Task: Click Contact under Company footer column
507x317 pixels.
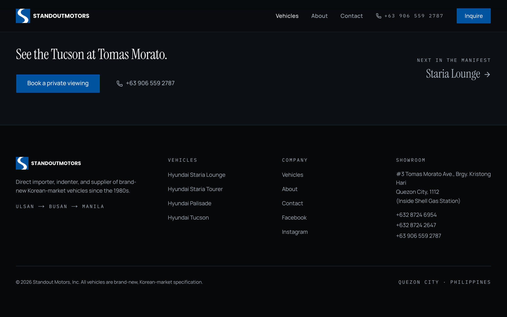Action: point(292,203)
